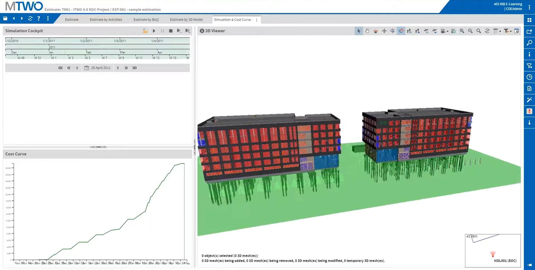Open the search icon in right sidebar
Viewport: 535px width, 270px height.
pos(529,43)
